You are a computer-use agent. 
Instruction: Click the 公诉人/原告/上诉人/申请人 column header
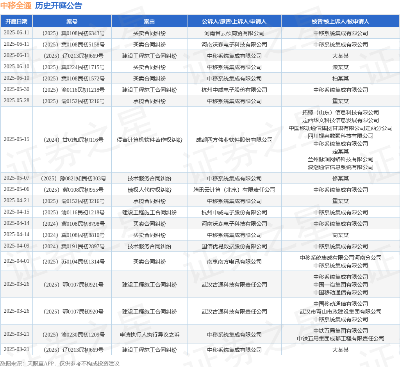point(234,21)
